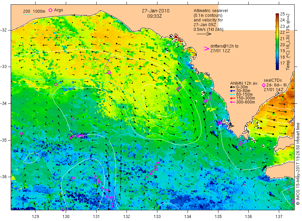
Task: Click the time text 09:33Z
Action: (x=155, y=16)
